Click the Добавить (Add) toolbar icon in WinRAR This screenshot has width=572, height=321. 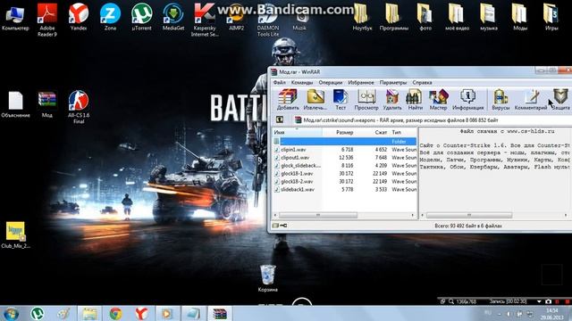coord(288,99)
